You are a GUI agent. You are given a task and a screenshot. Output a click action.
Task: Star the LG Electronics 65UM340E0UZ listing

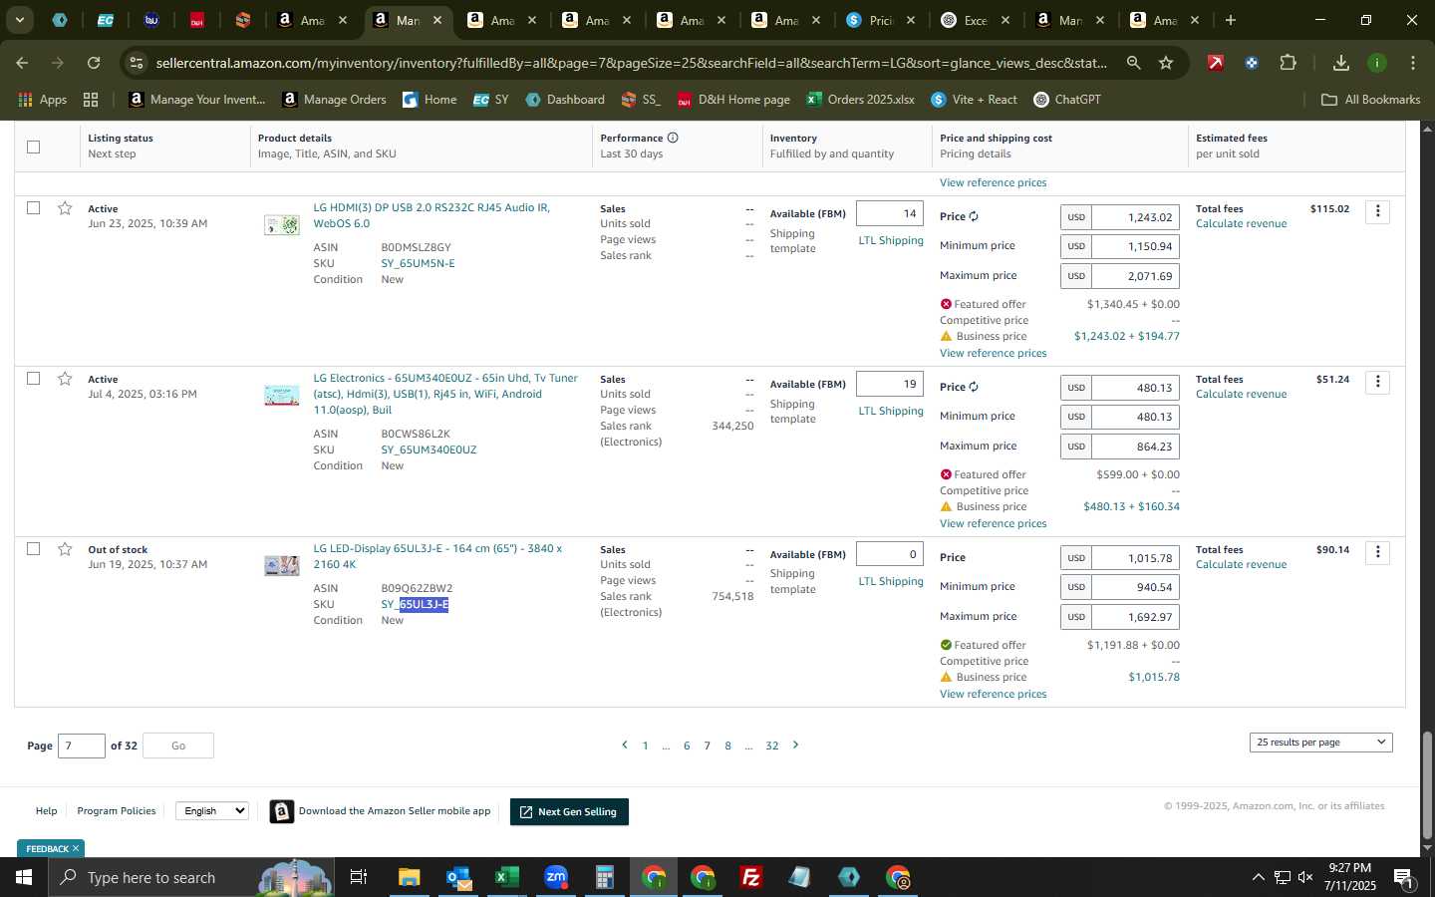[x=65, y=379]
